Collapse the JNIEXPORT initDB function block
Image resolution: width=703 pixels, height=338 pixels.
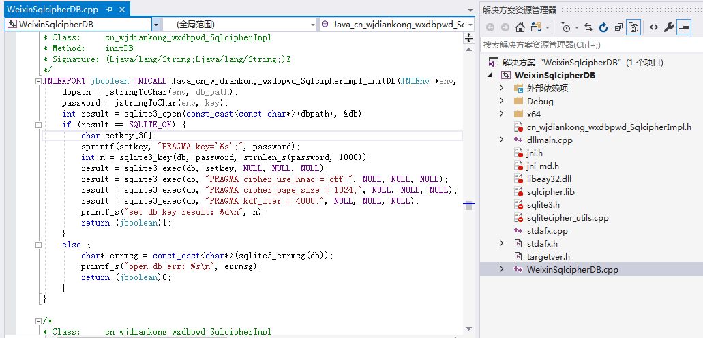point(38,82)
